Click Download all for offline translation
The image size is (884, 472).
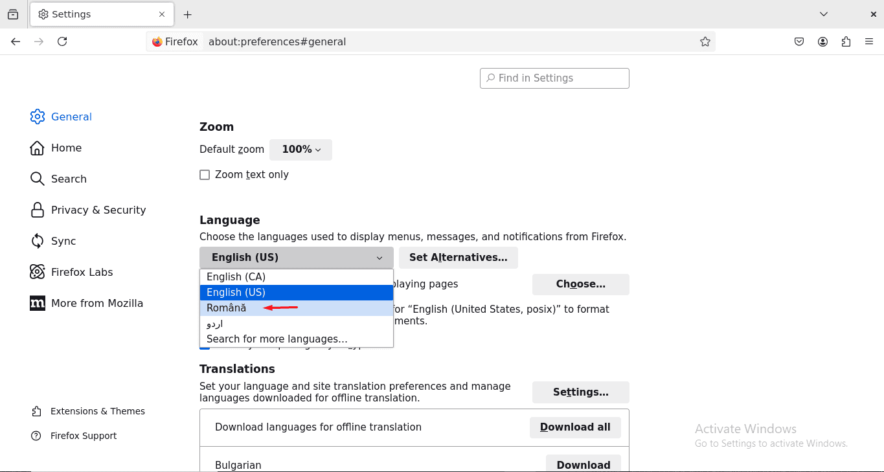tap(575, 427)
